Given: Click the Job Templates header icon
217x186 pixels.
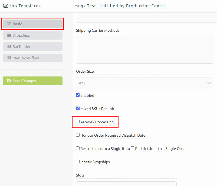Looking at the screenshot, I should point(5,6).
